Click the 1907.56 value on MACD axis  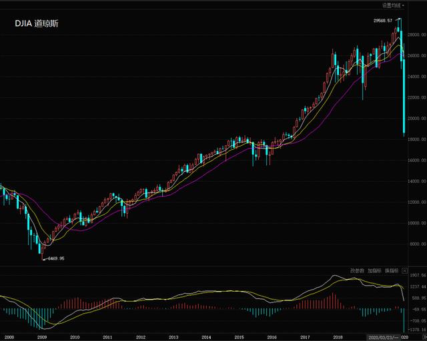click(x=417, y=274)
